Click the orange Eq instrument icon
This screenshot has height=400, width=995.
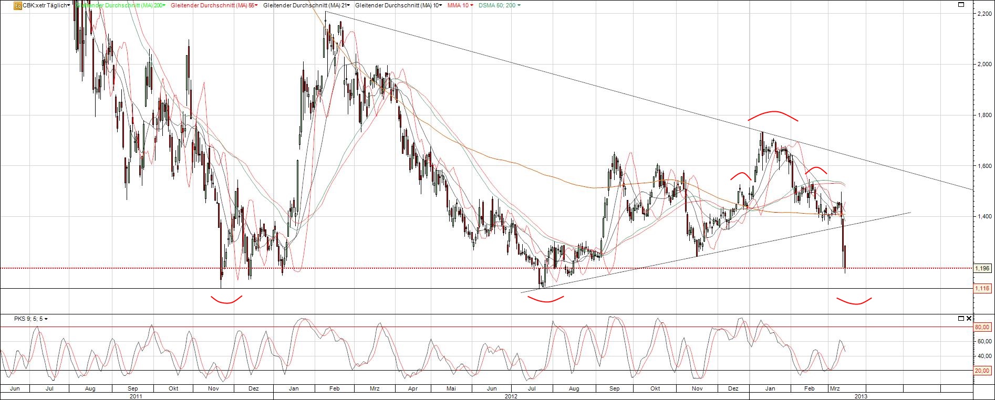coord(17,5)
